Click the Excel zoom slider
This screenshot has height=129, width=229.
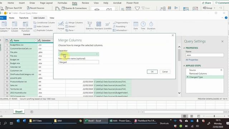click(214, 116)
